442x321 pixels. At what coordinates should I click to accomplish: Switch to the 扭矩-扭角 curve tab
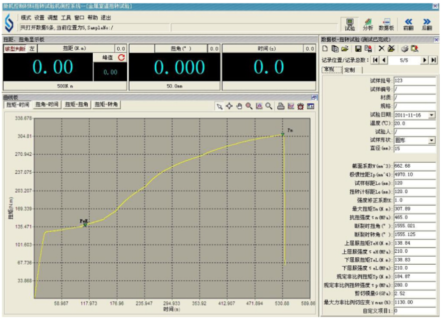76,105
